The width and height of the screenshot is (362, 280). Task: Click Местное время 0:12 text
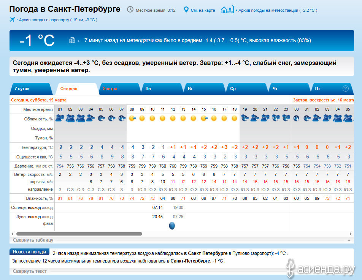tap(156, 10)
